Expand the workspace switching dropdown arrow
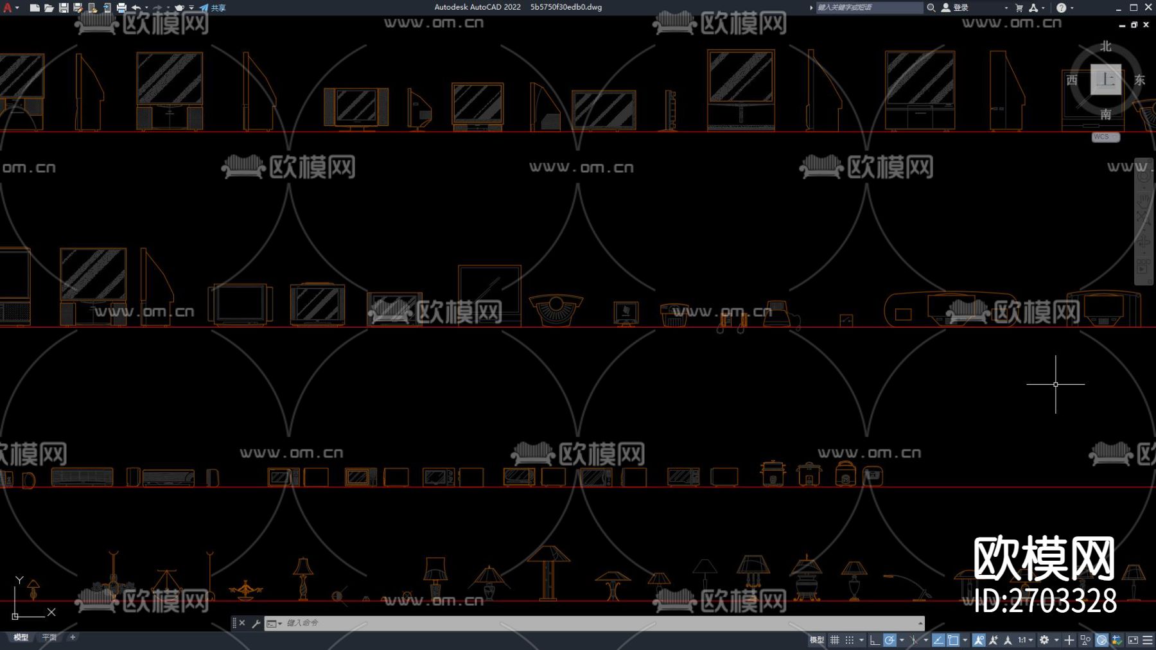The width and height of the screenshot is (1156, 650). click(x=1056, y=640)
